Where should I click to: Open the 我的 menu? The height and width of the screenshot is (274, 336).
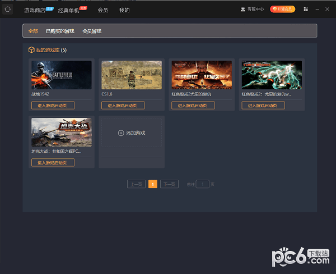124,10
